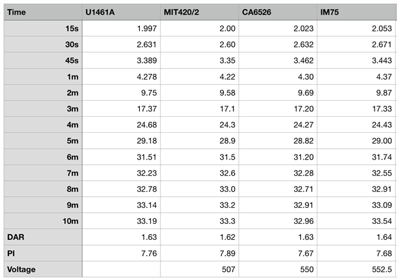Select the empty U1461A Voltage cell
This screenshot has width=397, height=279.
coord(121,269)
